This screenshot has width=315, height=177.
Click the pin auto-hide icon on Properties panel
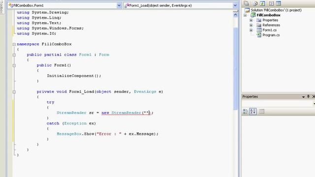coord(309,96)
